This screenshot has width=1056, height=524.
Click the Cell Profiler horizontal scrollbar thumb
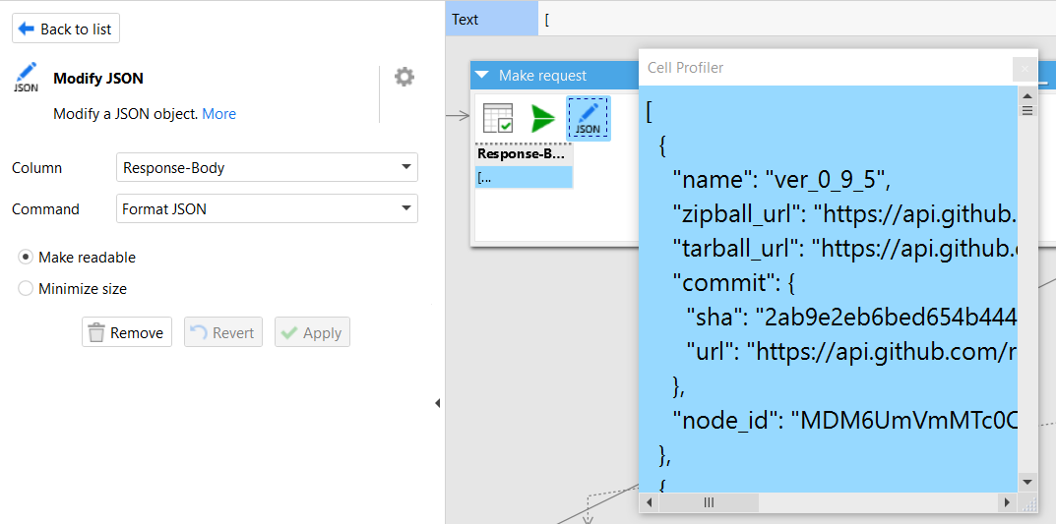(709, 502)
